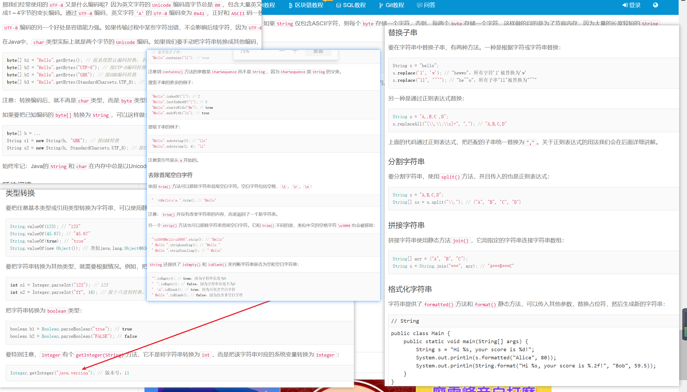
Task: Click the 类型转换 heading
Action: [20, 193]
